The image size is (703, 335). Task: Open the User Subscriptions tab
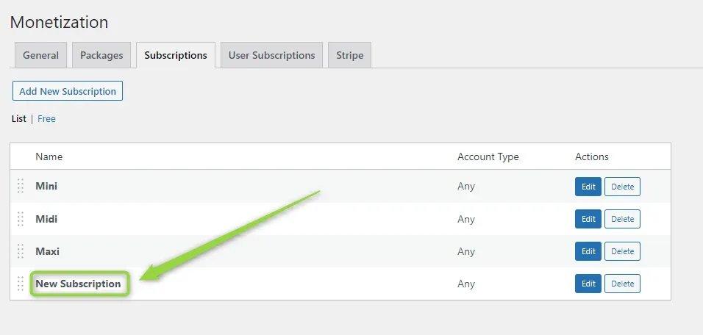[x=271, y=55]
